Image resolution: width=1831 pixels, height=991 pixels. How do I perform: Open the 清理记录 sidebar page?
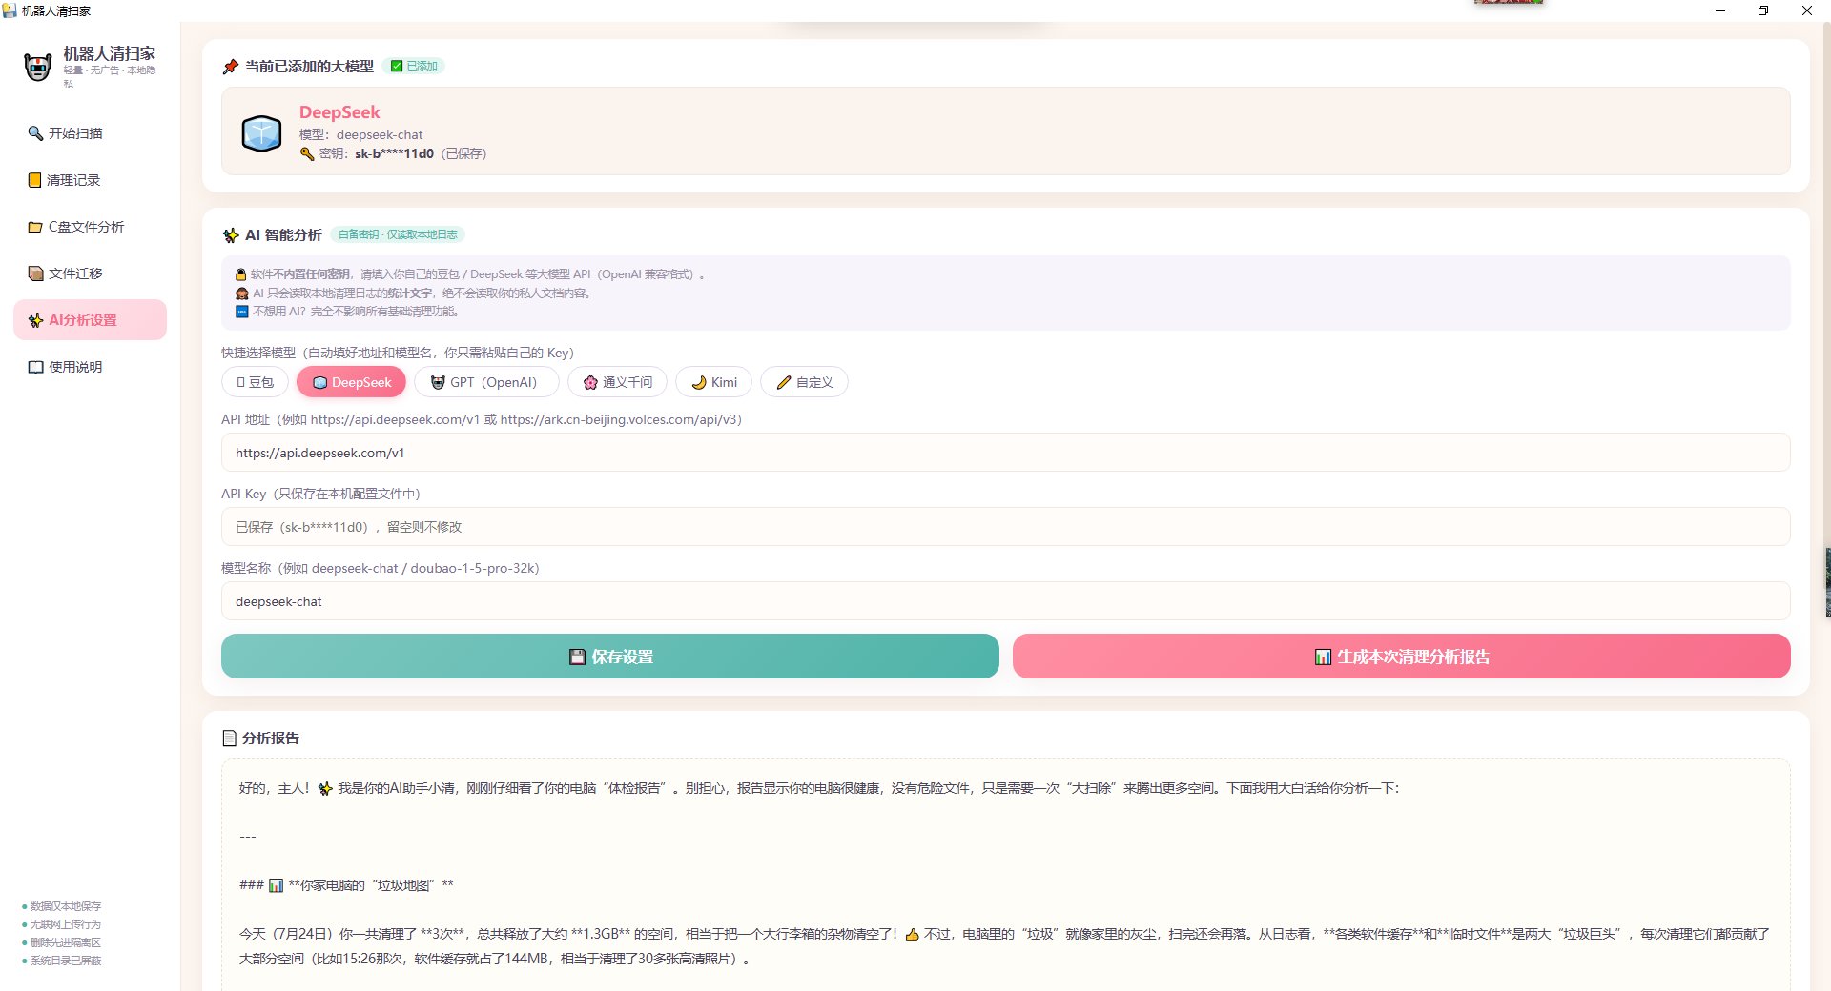click(x=90, y=180)
